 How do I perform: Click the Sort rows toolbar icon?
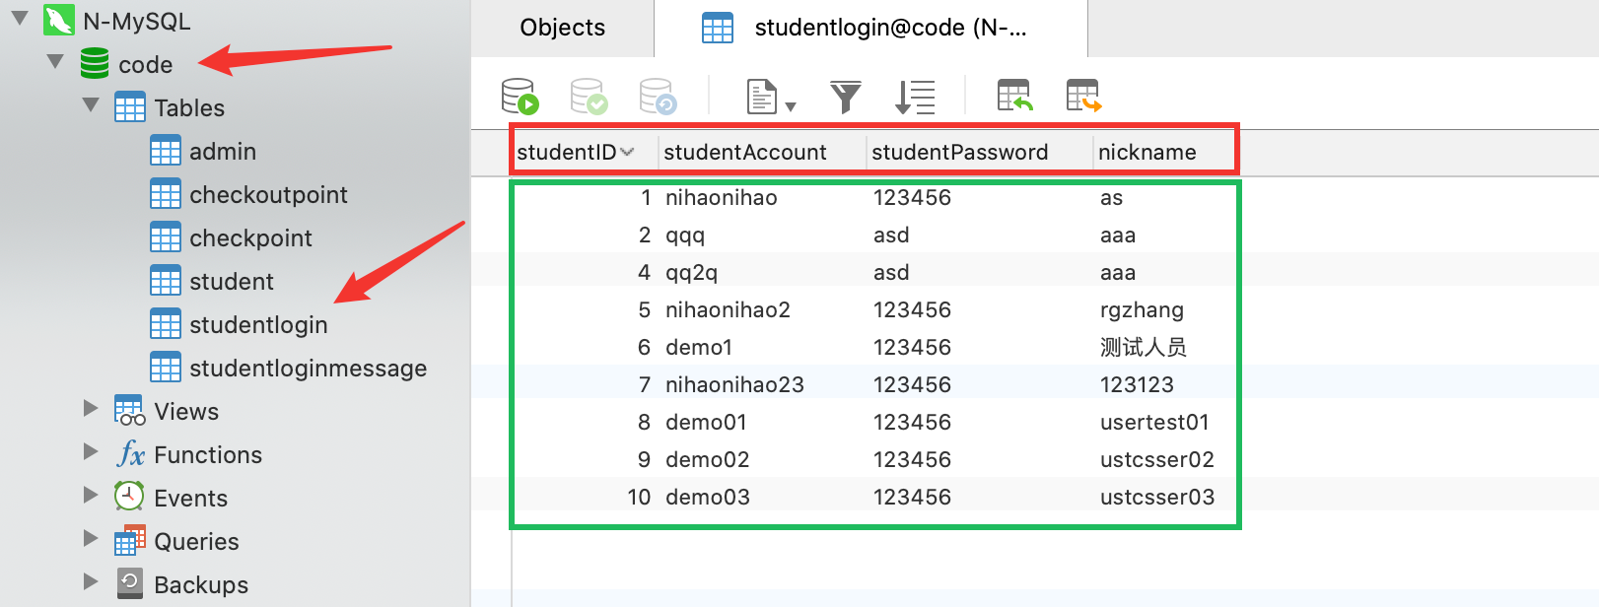[915, 97]
